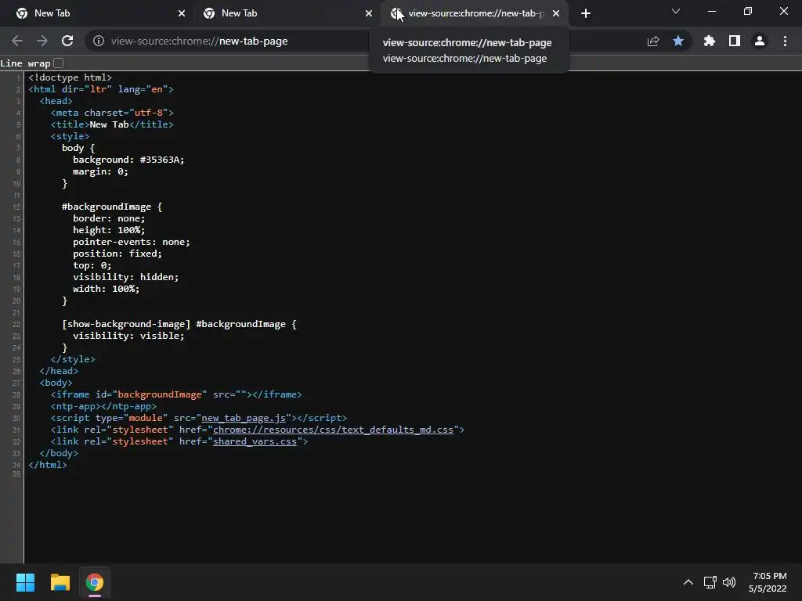802x601 pixels.
Task: Open File Explorer from taskbar
Action: [60, 582]
